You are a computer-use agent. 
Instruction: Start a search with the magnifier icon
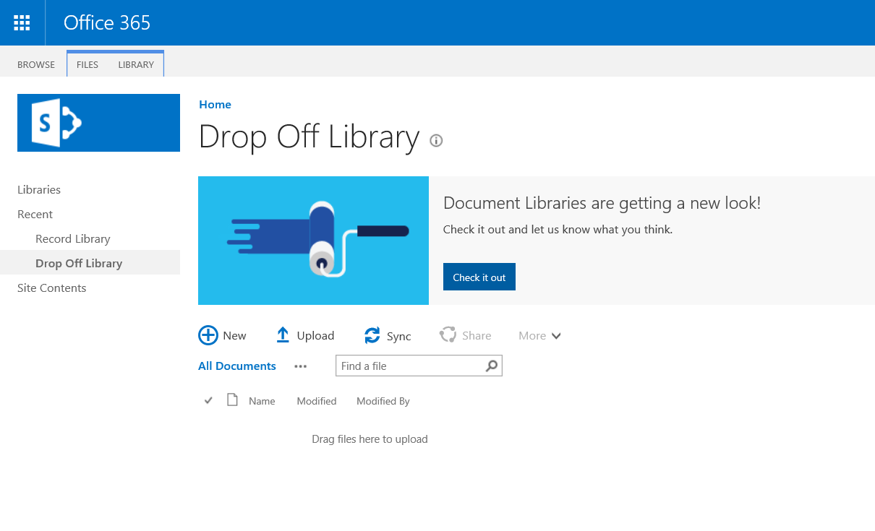tap(492, 366)
